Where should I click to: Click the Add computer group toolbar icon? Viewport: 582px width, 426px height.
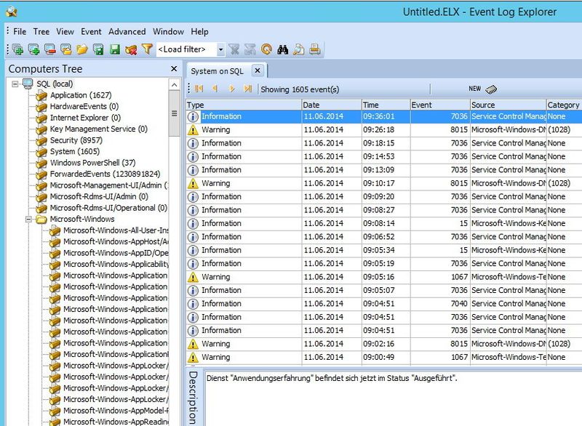click(17, 49)
